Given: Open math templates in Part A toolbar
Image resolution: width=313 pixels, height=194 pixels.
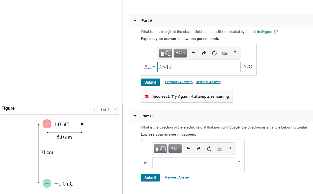Looking at the screenshot, I should point(165,53).
